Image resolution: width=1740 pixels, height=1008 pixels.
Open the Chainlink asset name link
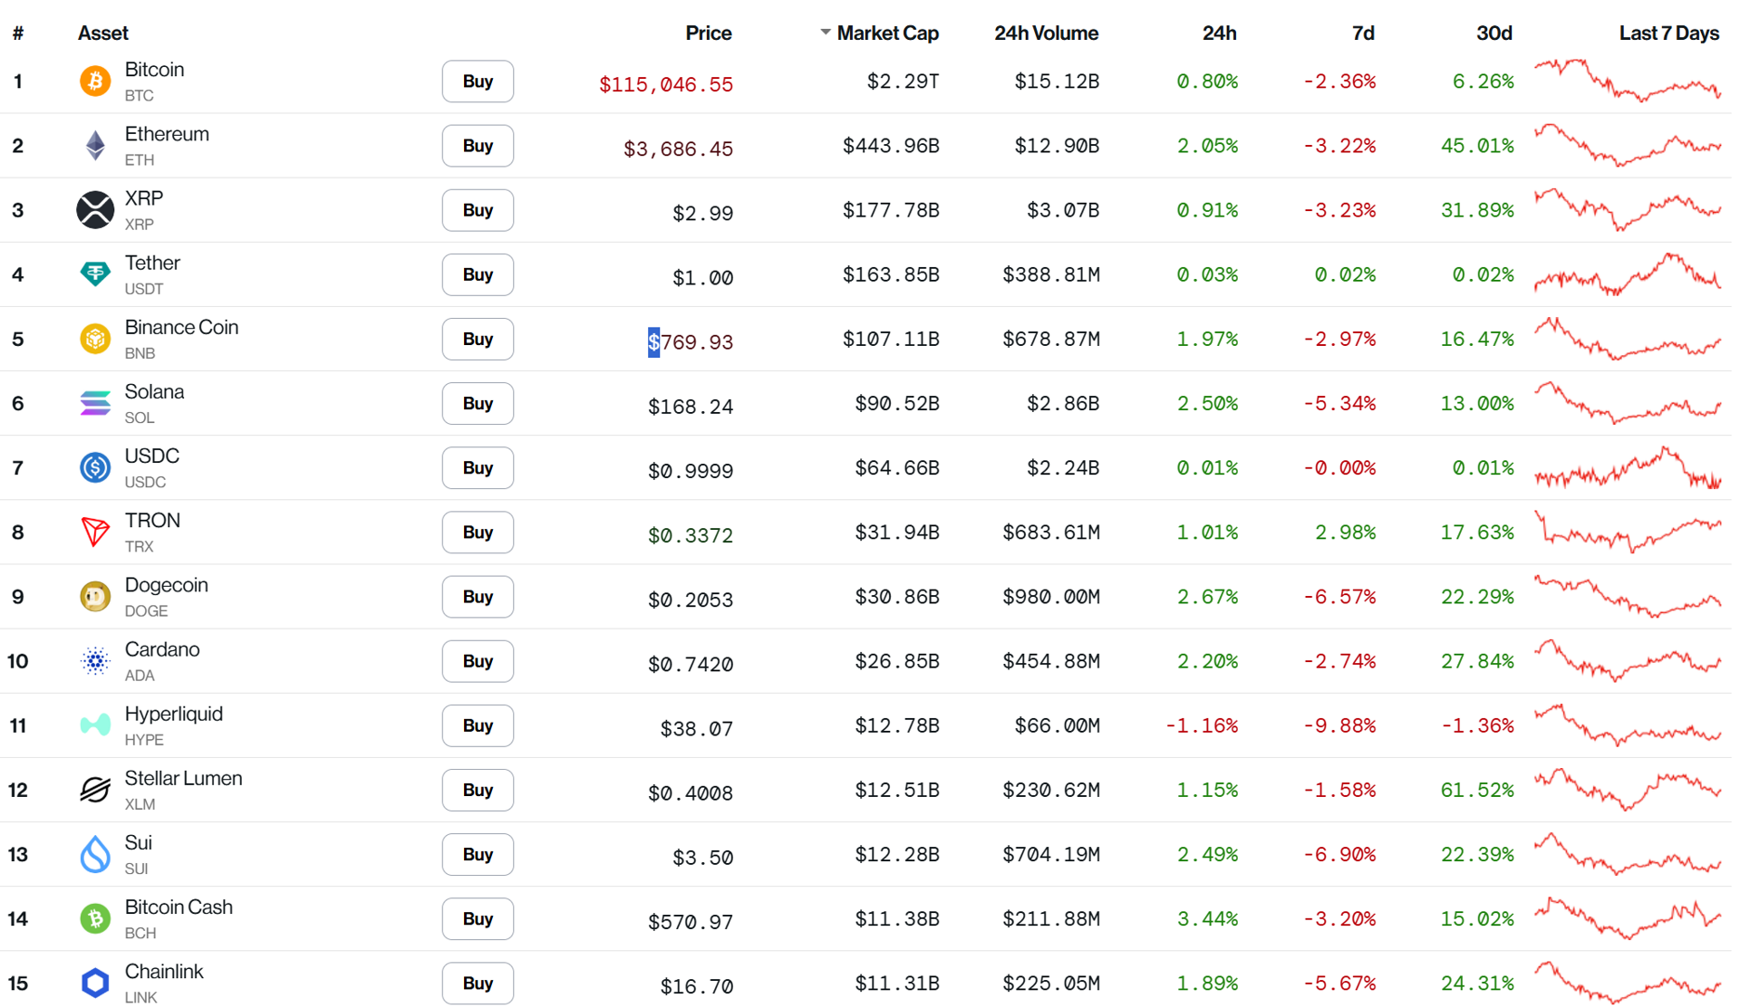click(x=163, y=972)
